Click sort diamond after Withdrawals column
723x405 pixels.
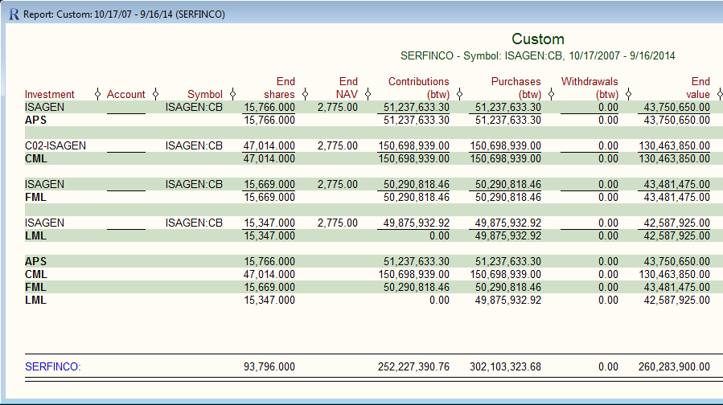(628, 95)
